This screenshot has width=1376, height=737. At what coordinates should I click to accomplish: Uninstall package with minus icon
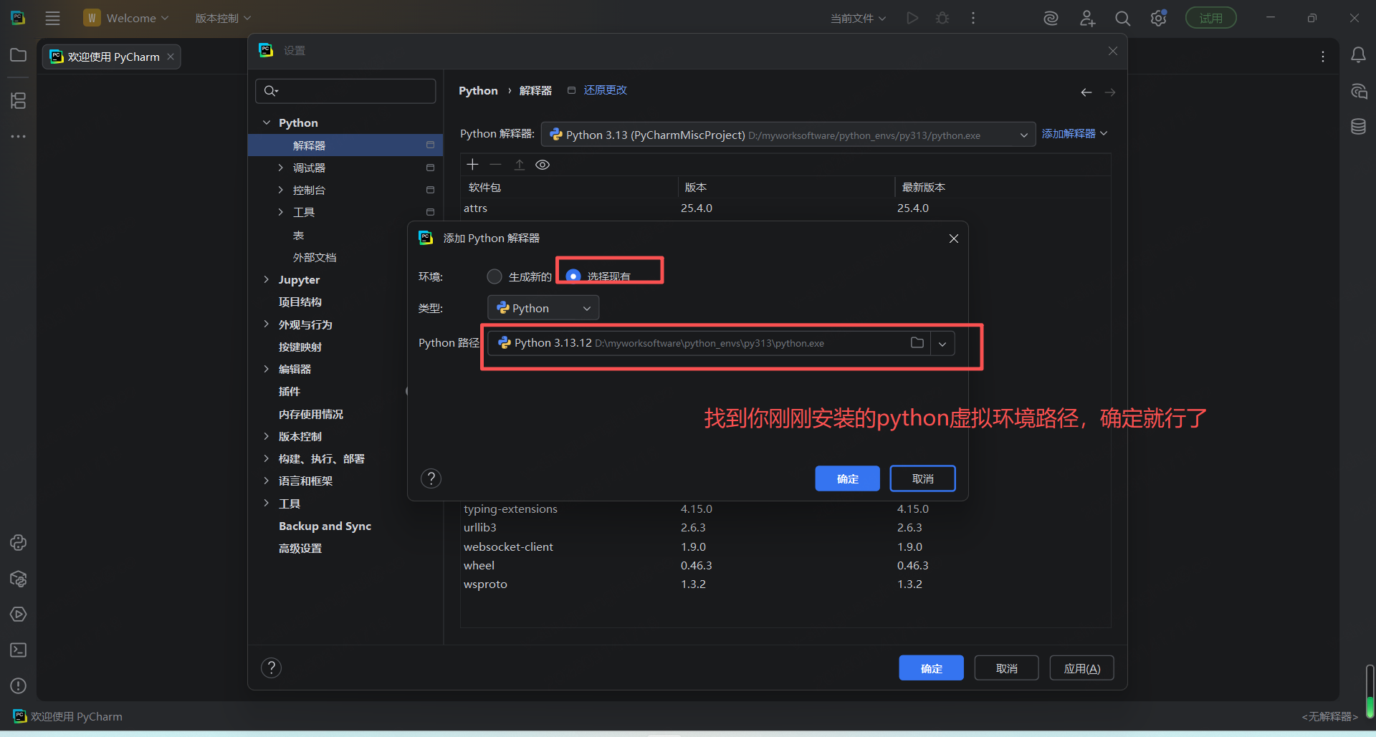(x=495, y=165)
